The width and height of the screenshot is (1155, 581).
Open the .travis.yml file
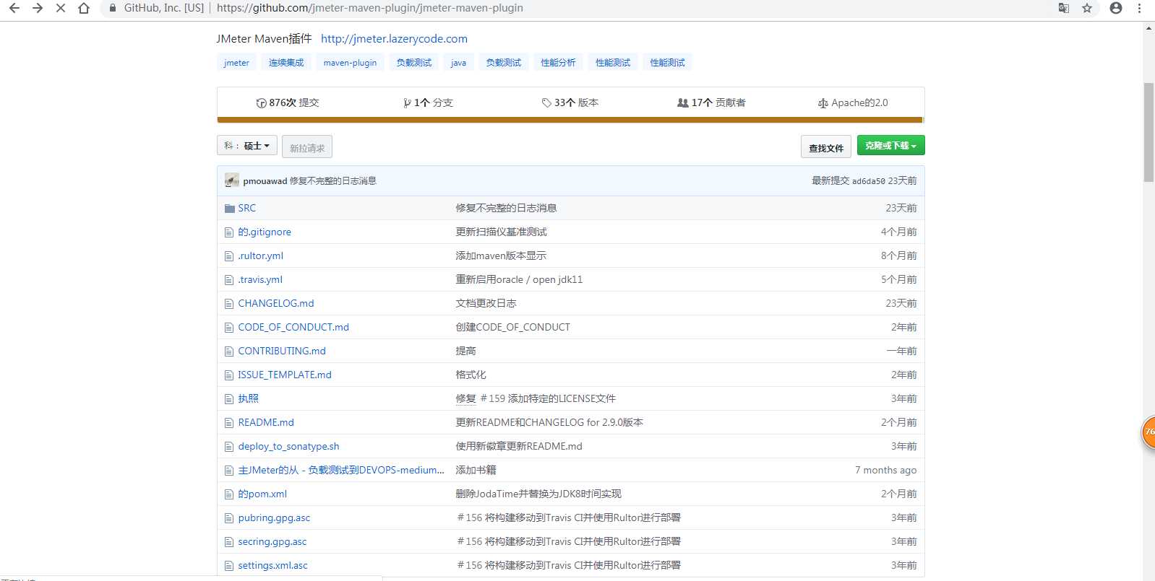260,279
